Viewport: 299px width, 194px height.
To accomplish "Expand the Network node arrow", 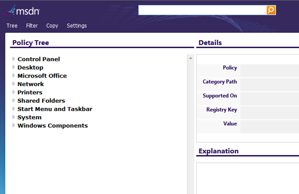I will point(14,84).
